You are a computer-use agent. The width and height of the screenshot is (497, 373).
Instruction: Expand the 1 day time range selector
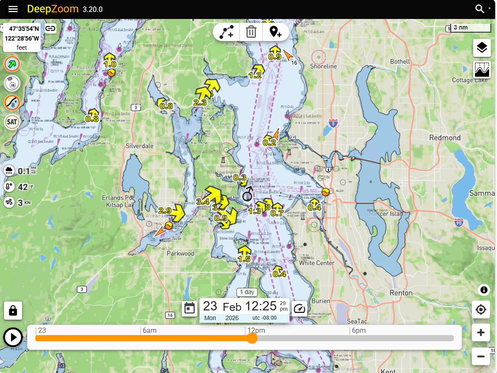coord(246,292)
